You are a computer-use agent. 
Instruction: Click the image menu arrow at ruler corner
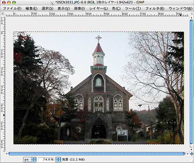click(3, 14)
